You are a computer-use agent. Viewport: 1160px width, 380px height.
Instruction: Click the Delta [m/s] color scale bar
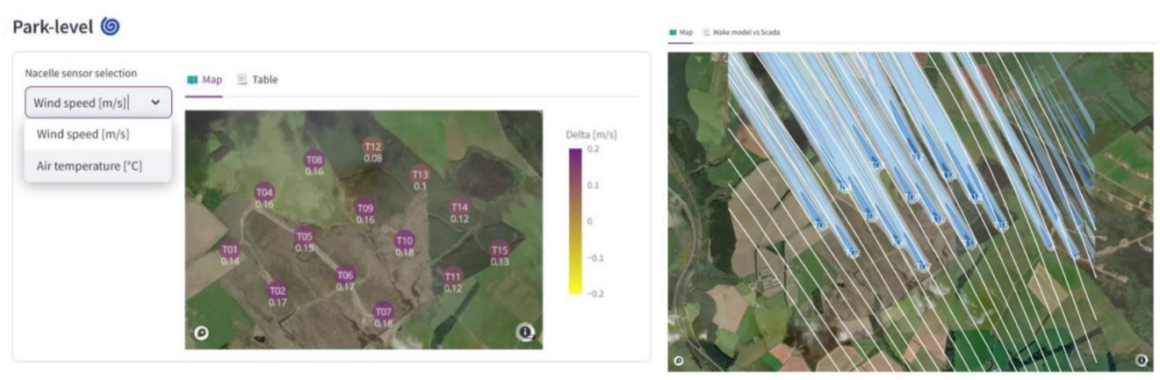point(574,221)
